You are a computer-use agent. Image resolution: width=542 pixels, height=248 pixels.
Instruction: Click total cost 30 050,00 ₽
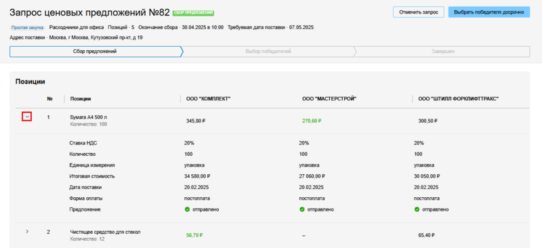tap(427, 176)
